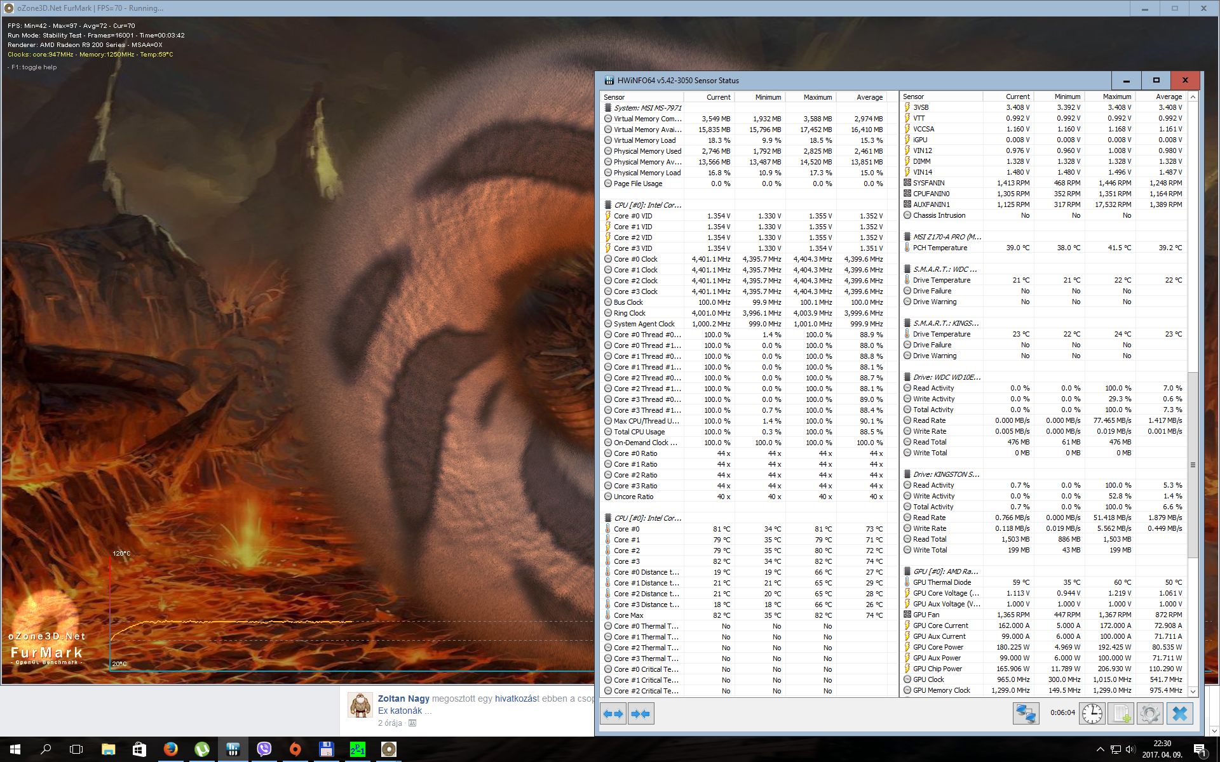The width and height of the screenshot is (1220, 762).
Task: Open HWiNFO network remote monitoring icon
Action: [x=1026, y=714]
